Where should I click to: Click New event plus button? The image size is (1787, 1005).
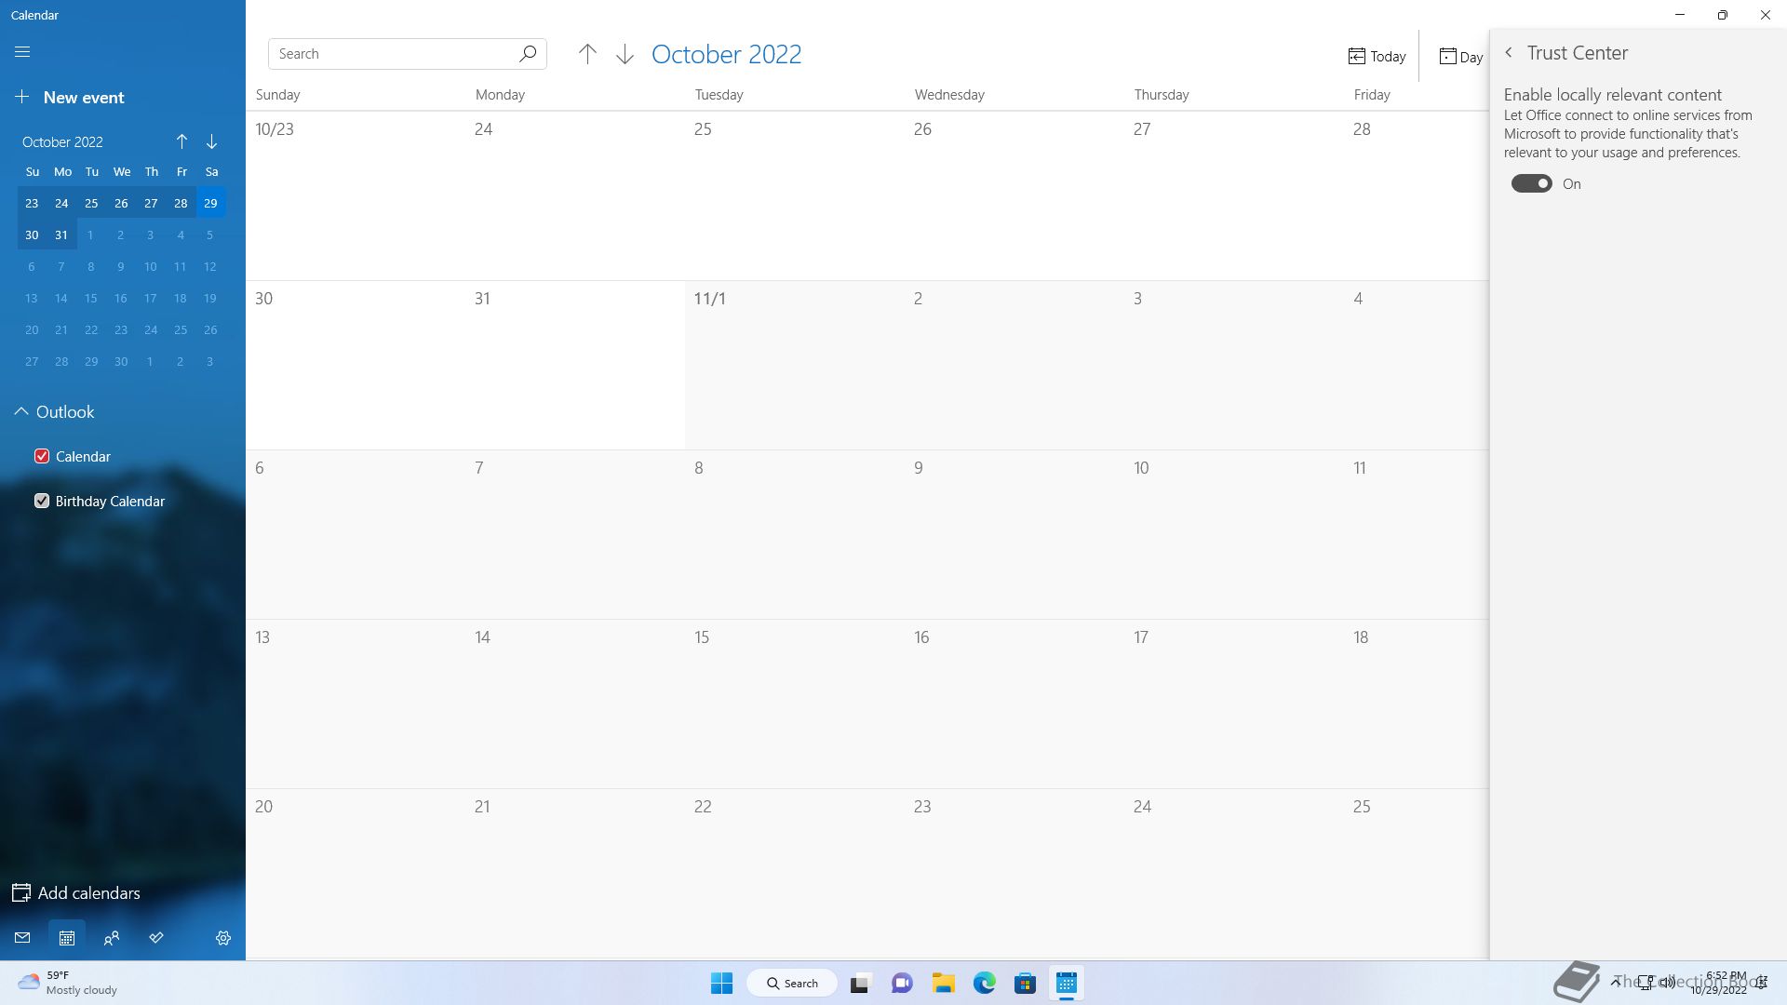point(70,98)
